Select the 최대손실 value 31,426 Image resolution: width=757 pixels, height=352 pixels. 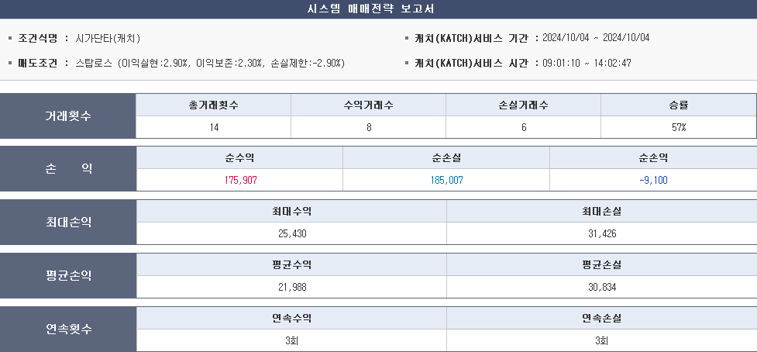tap(602, 233)
